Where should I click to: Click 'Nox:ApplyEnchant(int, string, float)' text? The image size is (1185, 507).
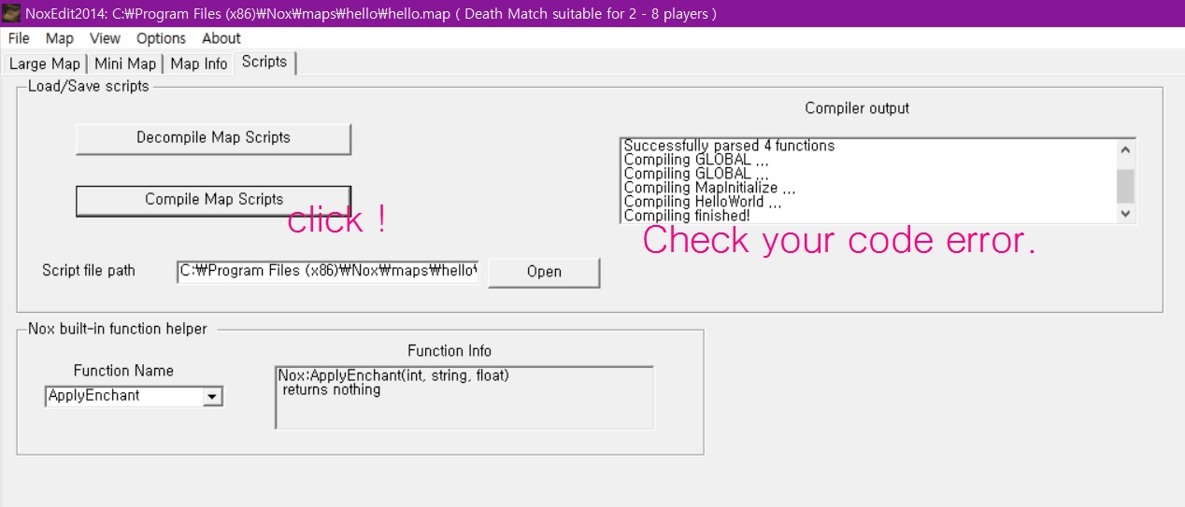click(393, 375)
